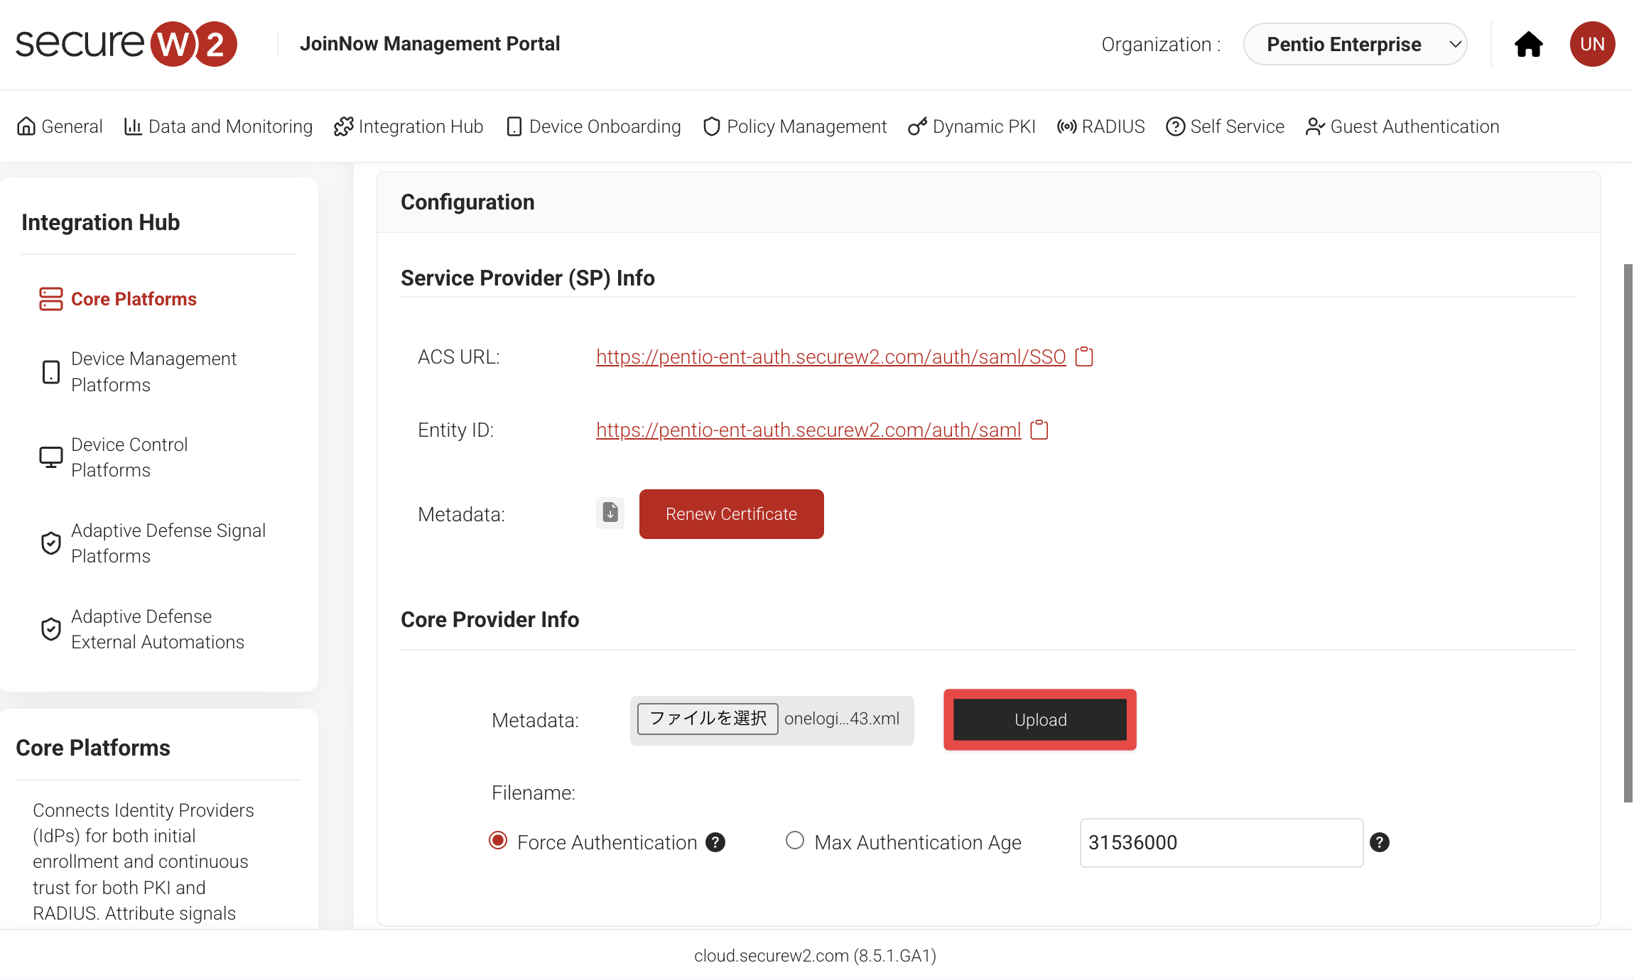Click the Policy Management shield icon
This screenshot has height=980, width=1634.
[712, 126]
